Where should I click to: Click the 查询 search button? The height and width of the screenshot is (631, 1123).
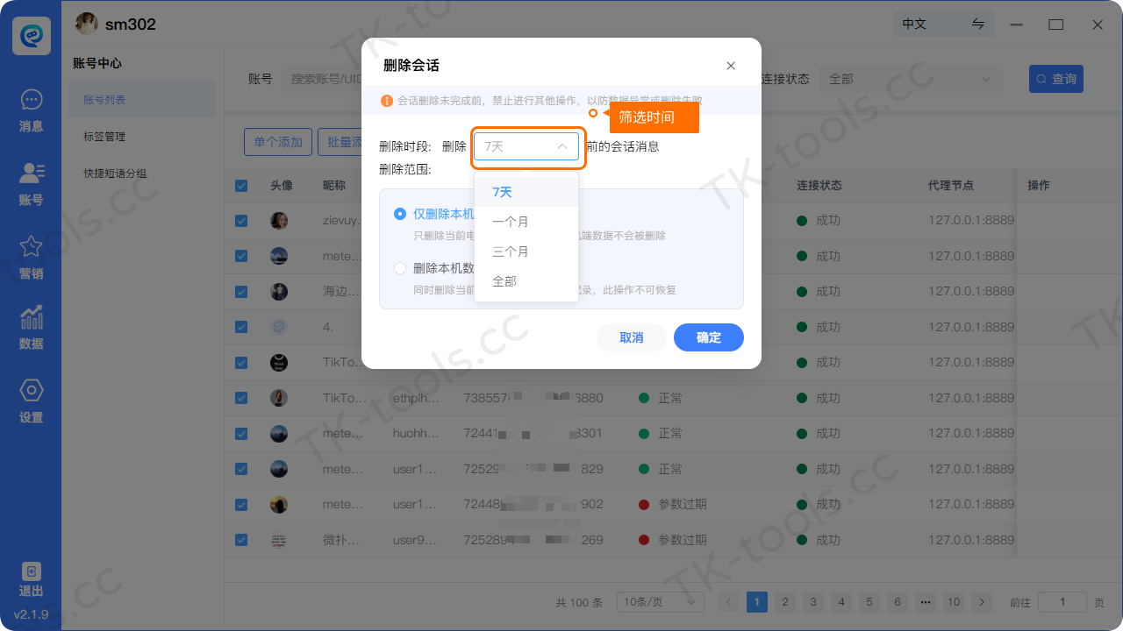[1056, 79]
